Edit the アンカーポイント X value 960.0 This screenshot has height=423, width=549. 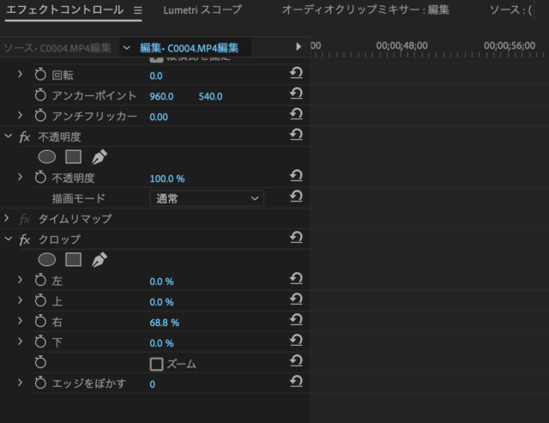click(161, 97)
